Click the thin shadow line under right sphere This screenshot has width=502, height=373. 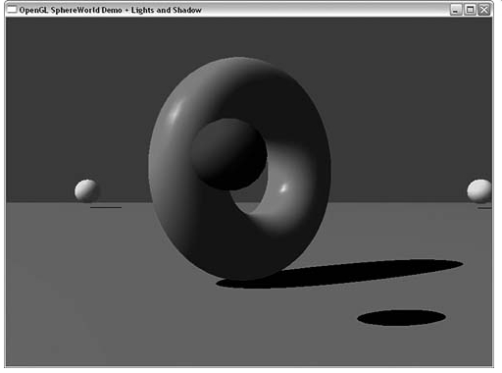point(485,207)
